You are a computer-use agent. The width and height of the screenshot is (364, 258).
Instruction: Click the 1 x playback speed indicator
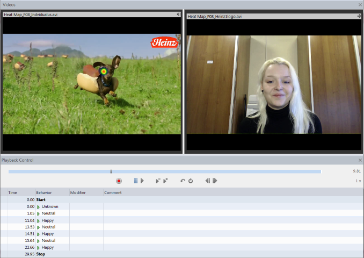[358, 181]
